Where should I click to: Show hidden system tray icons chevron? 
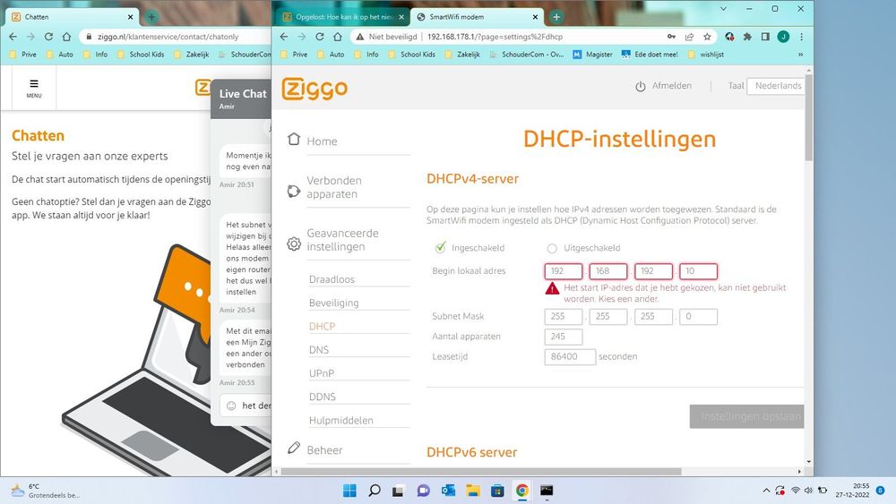tap(766, 491)
